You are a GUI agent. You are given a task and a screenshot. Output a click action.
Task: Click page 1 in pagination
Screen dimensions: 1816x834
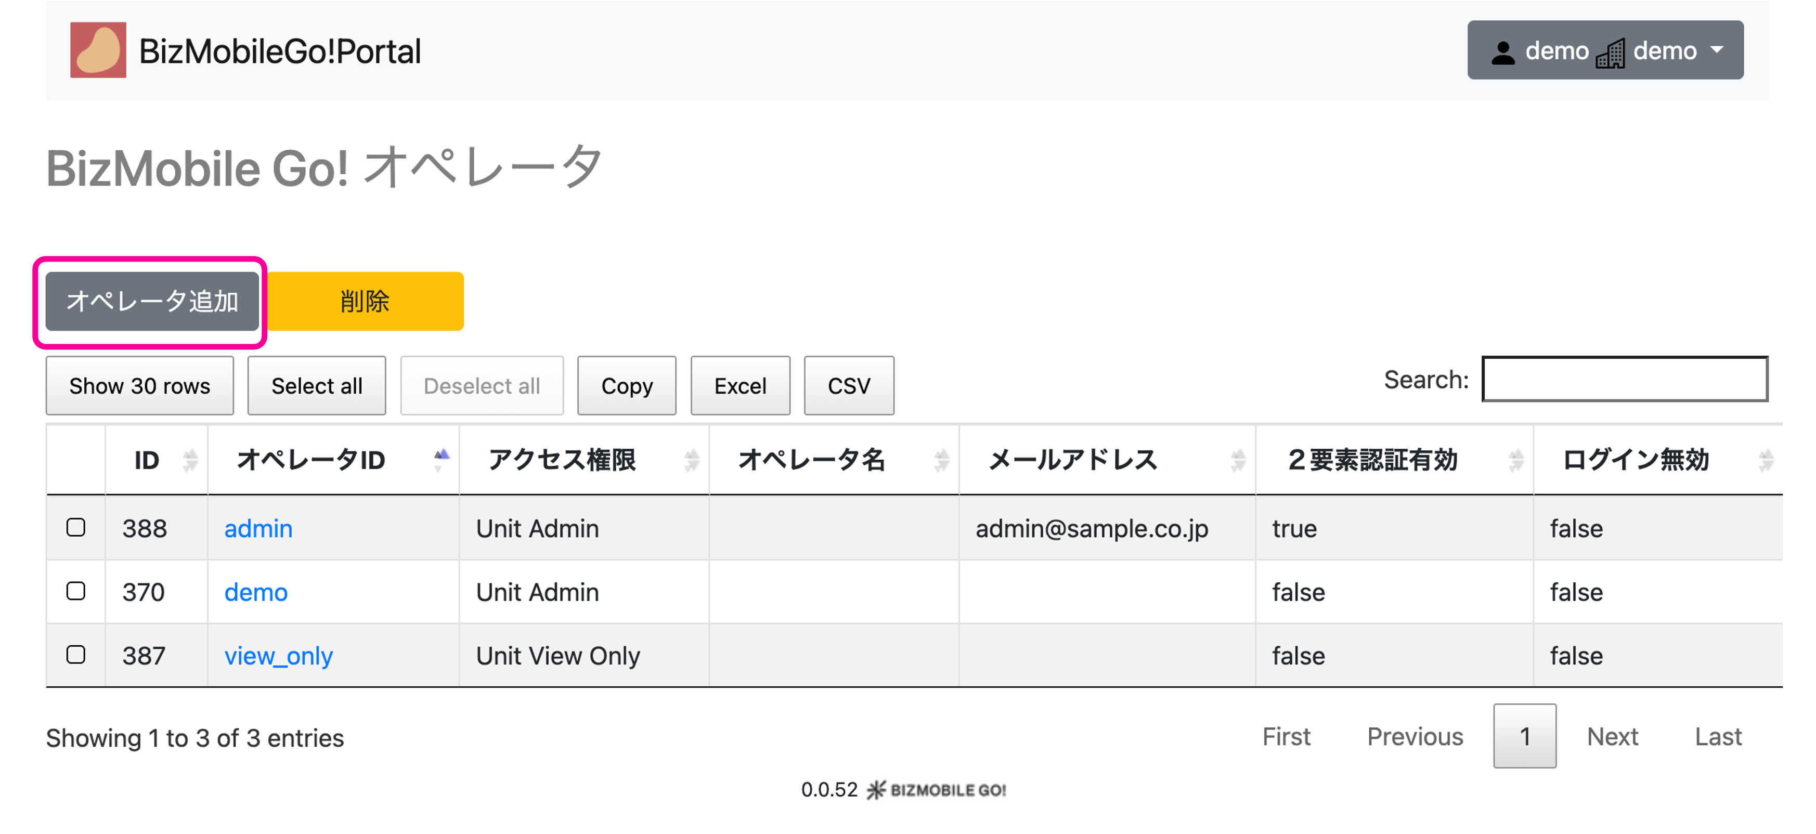(x=1524, y=736)
